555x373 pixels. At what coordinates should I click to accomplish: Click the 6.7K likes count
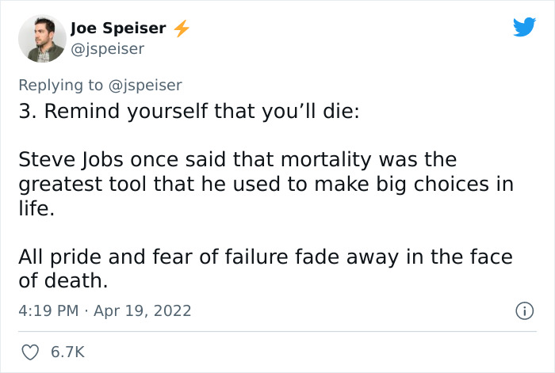[67, 352]
